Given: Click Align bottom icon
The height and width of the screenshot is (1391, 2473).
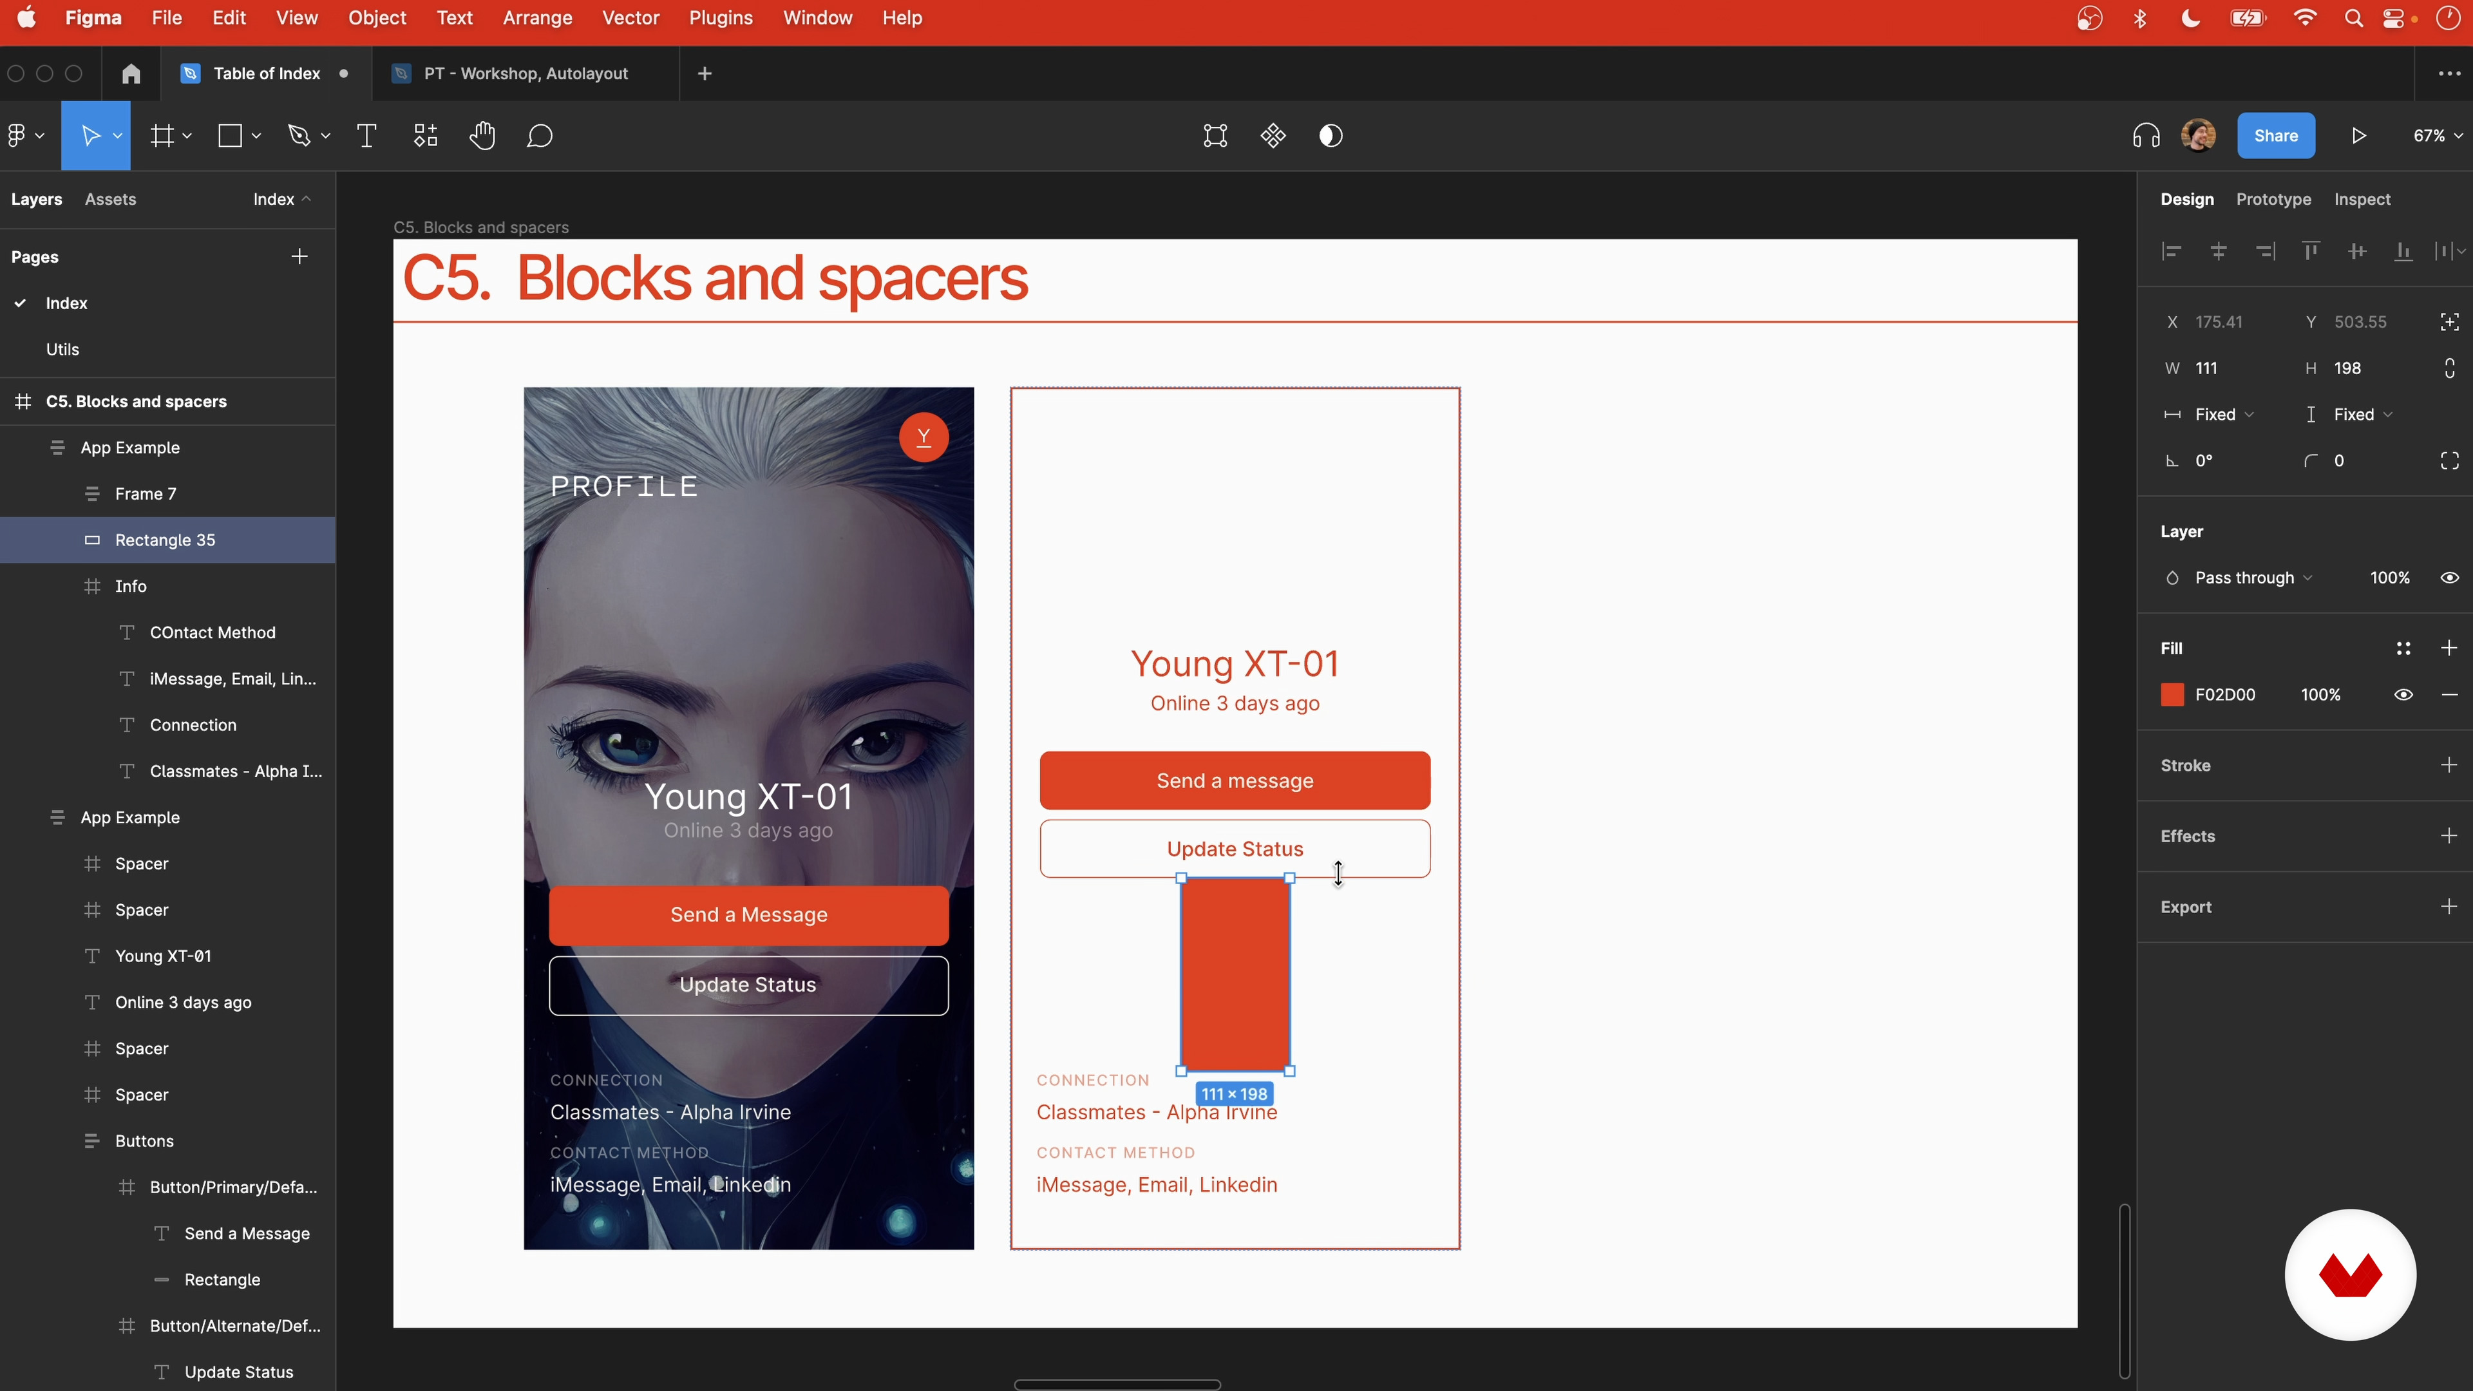Looking at the screenshot, I should click(2403, 252).
